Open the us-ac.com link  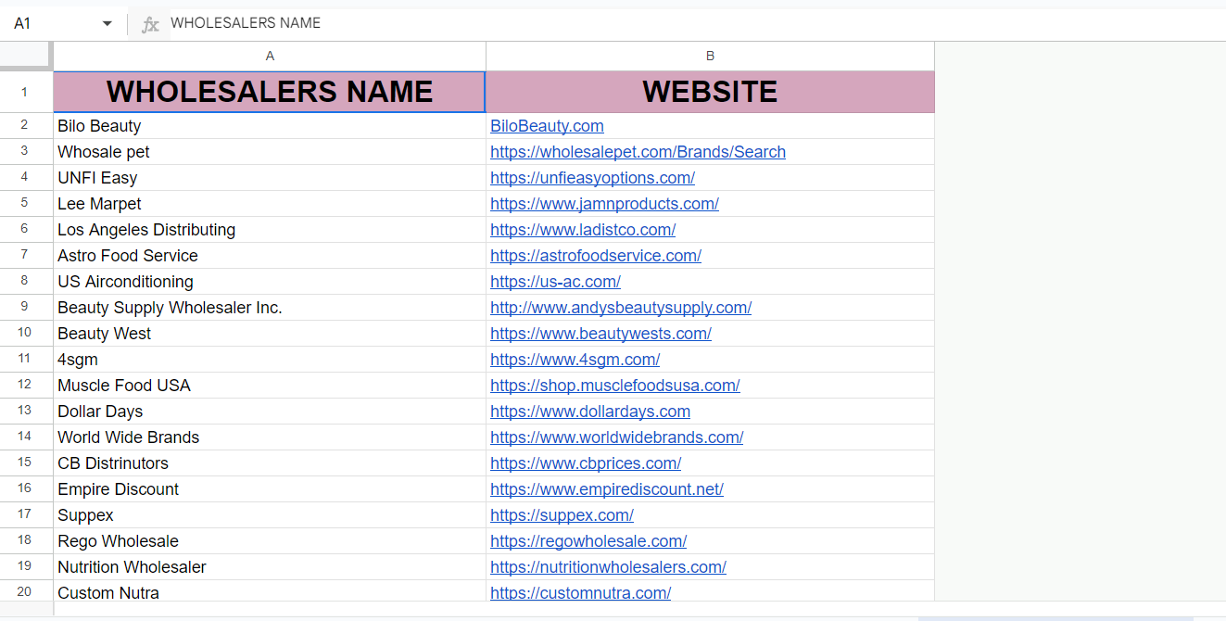click(x=555, y=282)
